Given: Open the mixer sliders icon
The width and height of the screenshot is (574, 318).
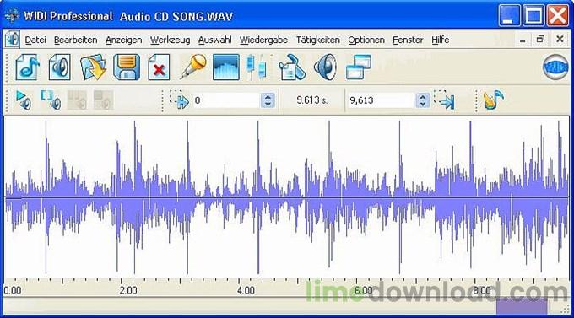Looking at the screenshot, I should tap(256, 67).
